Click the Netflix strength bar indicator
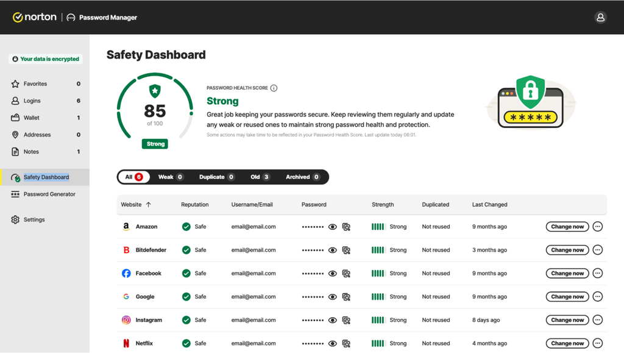The height and width of the screenshot is (353, 624). [378, 343]
